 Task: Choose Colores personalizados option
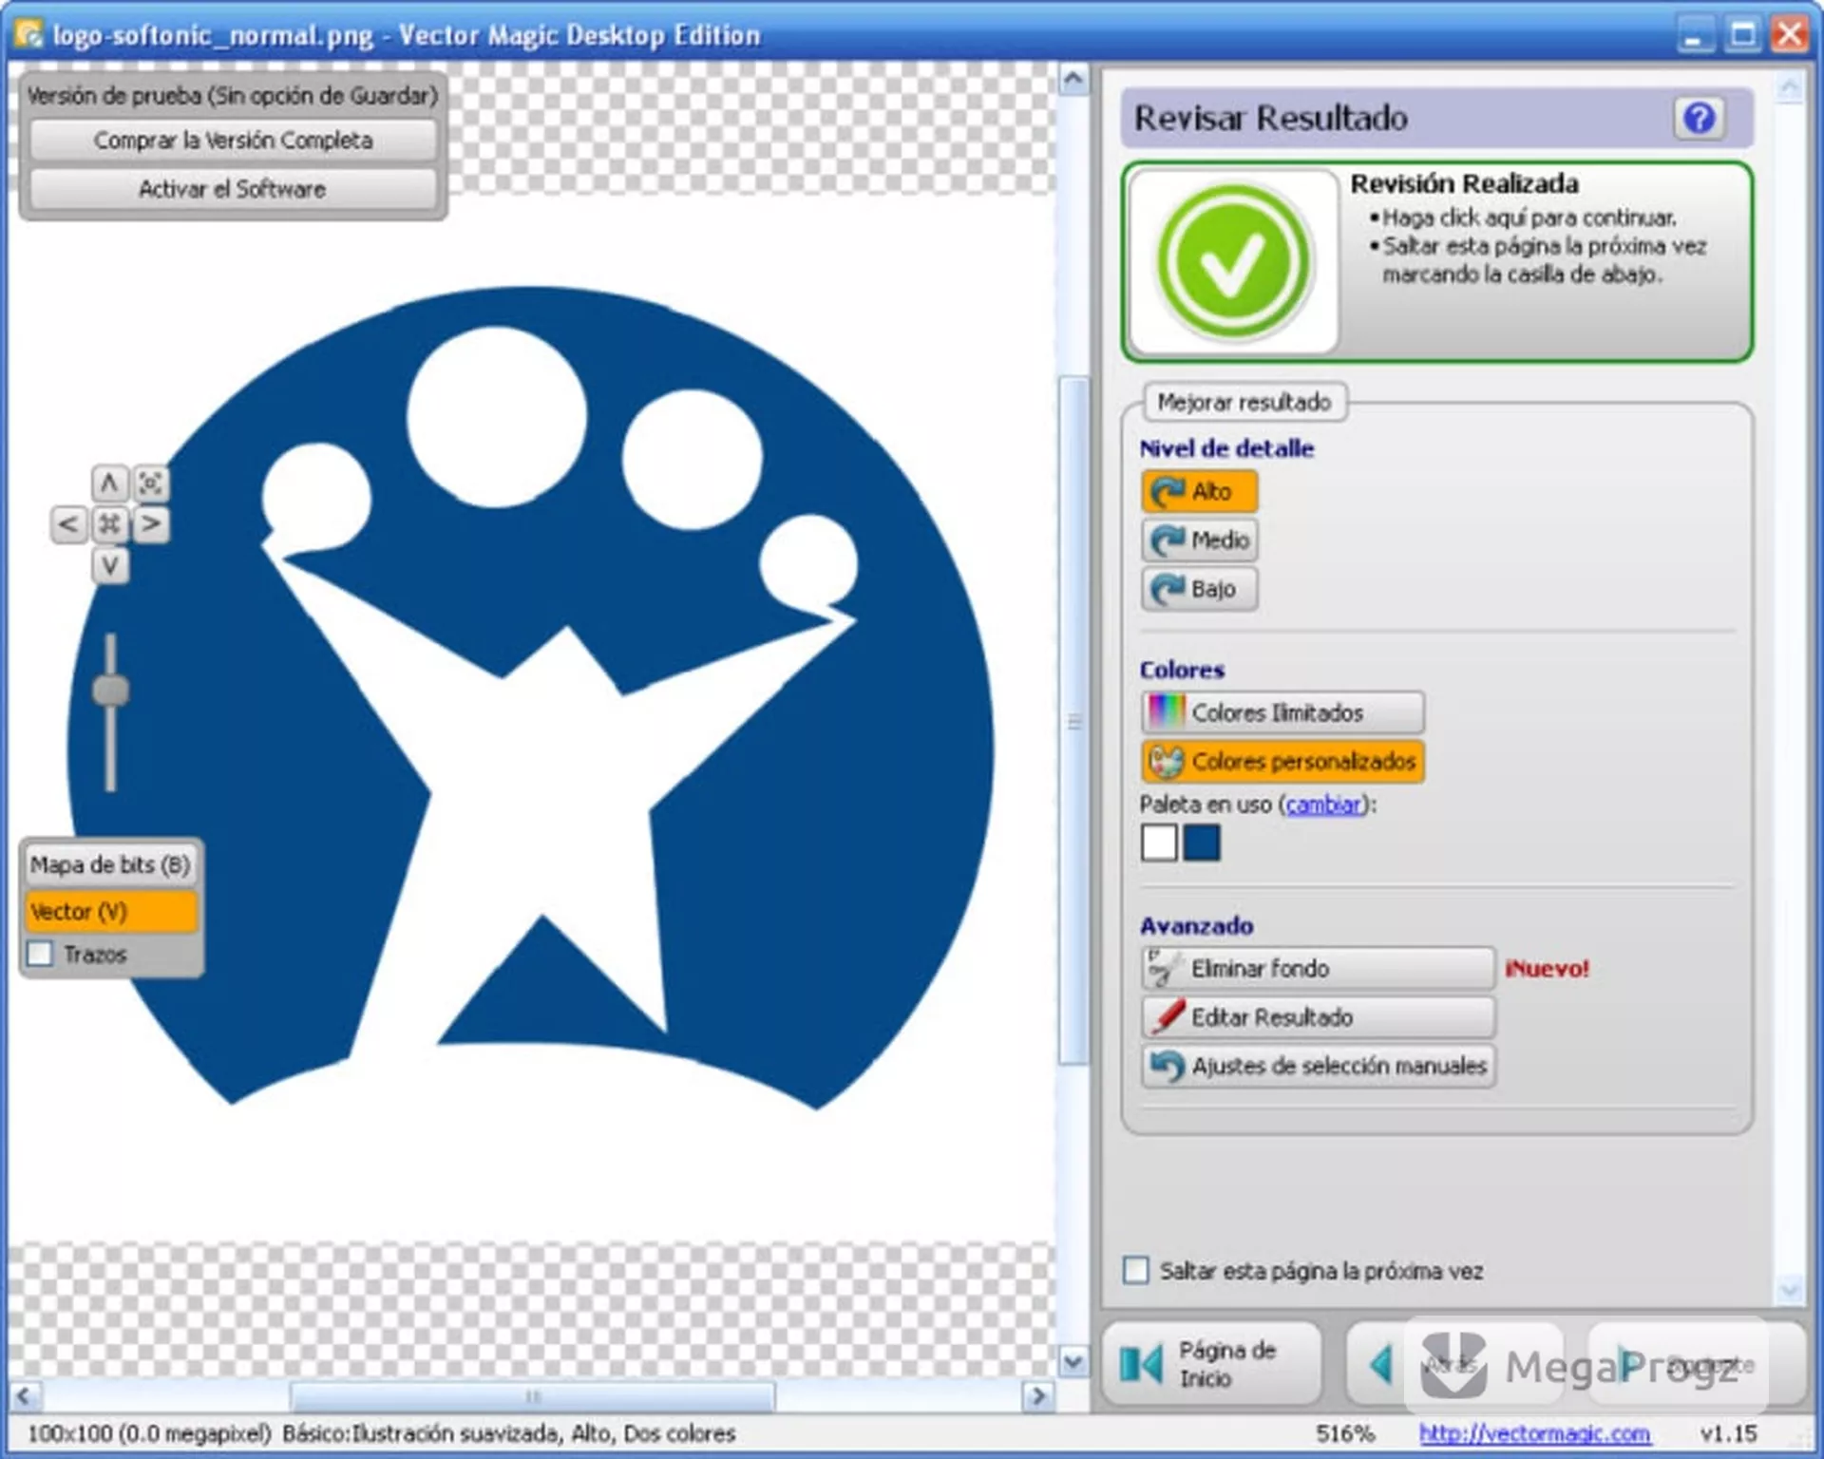point(1282,761)
